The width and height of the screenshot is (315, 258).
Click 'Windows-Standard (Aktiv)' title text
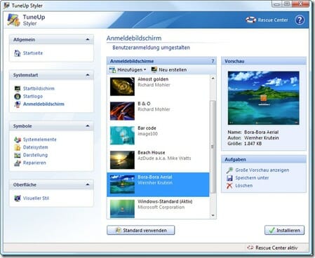[x=165, y=201]
